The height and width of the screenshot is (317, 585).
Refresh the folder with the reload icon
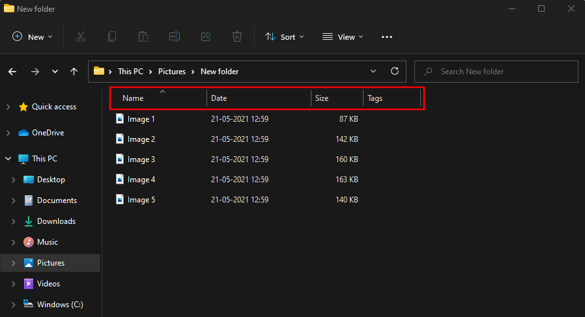(x=394, y=72)
